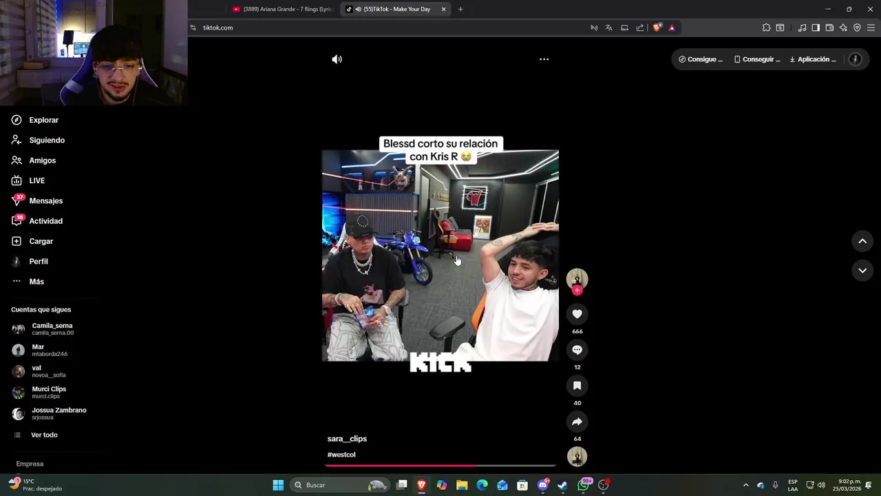Image resolution: width=881 pixels, height=496 pixels.
Task: Open sara__clips username link
Action: pos(347,439)
